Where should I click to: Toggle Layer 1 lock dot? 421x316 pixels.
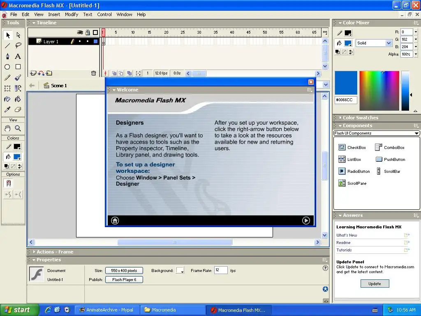[x=88, y=42]
